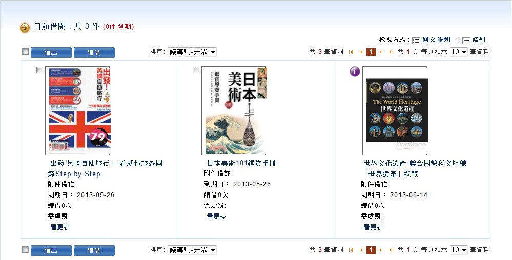Check the box for 日本美術101 book
Screen dimensions: 512x260
196,70
